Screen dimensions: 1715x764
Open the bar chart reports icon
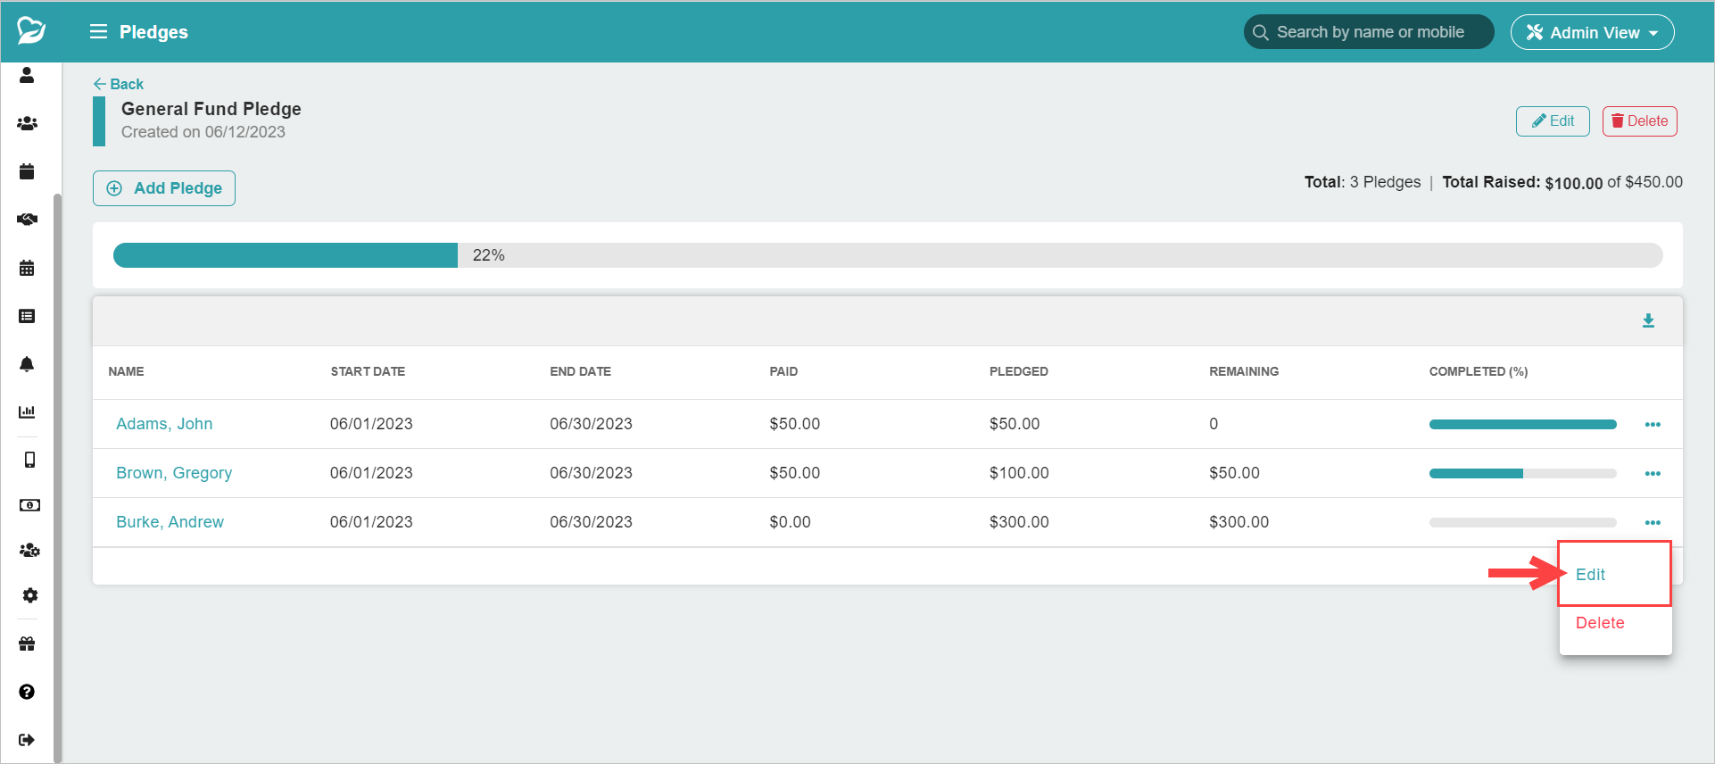click(x=27, y=411)
